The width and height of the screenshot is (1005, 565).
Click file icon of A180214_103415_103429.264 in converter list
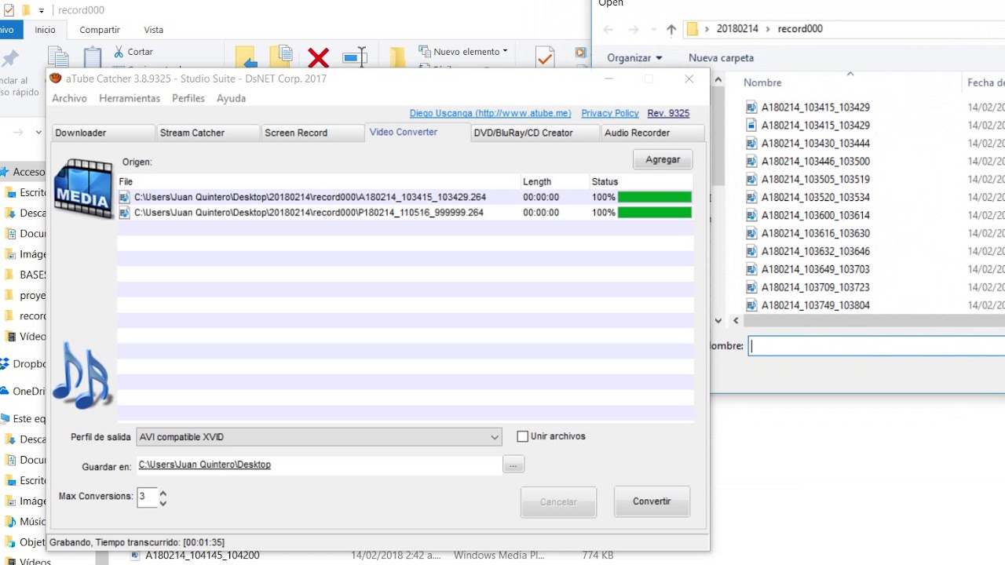[x=124, y=198]
